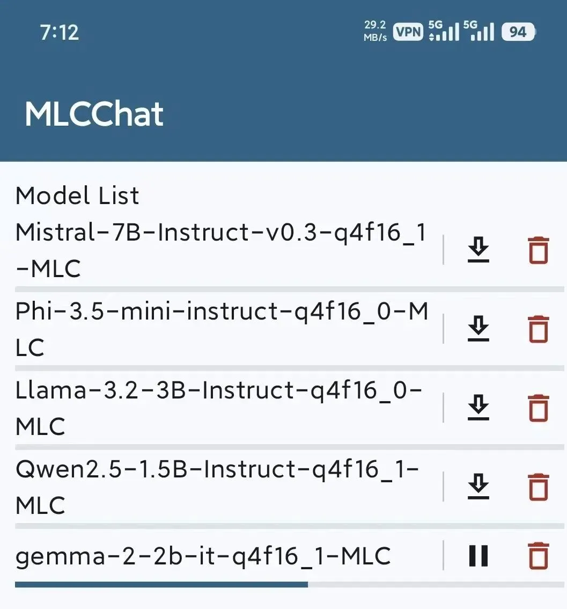This screenshot has height=609, width=567.
Task: Select the gemma-2-2b-it-q4f16_1-MLC model name
Action: click(x=203, y=556)
